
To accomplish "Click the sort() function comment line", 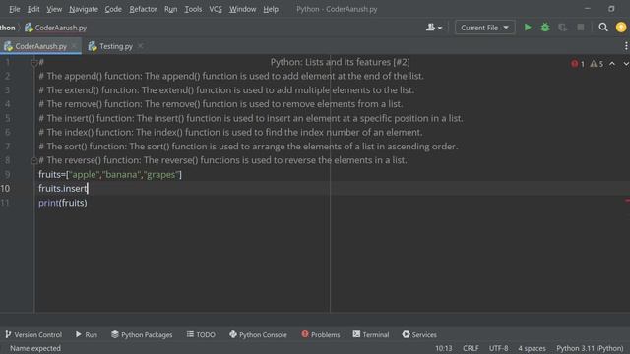I will (x=248, y=147).
